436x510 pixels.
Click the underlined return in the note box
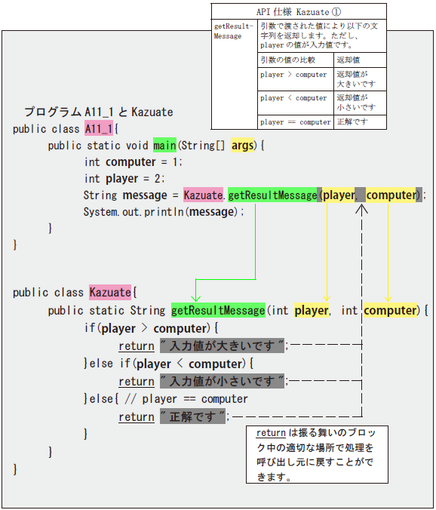point(271,433)
